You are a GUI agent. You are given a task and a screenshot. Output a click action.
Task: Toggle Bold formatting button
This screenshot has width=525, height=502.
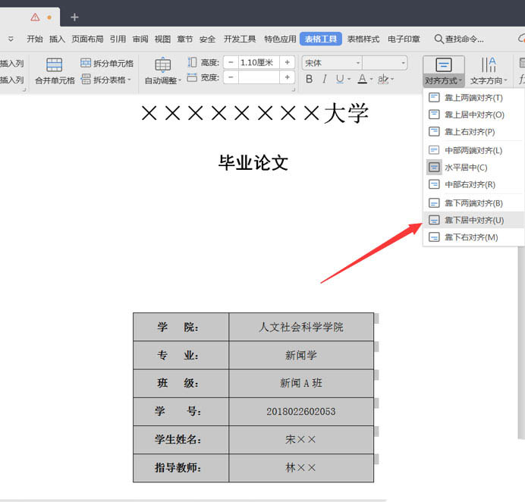(309, 79)
